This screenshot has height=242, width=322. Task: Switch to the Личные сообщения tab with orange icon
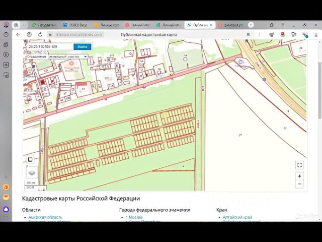106,25
